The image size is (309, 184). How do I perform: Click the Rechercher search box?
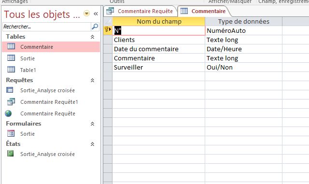point(47,27)
